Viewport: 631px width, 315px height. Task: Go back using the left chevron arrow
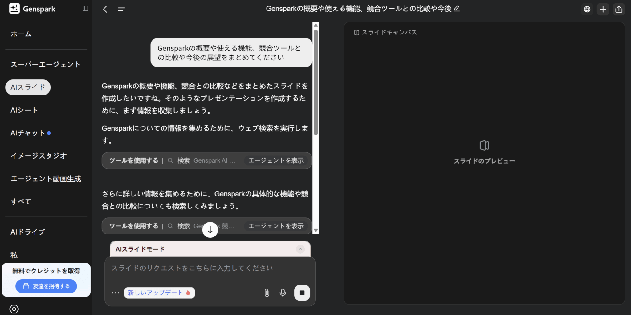(105, 9)
